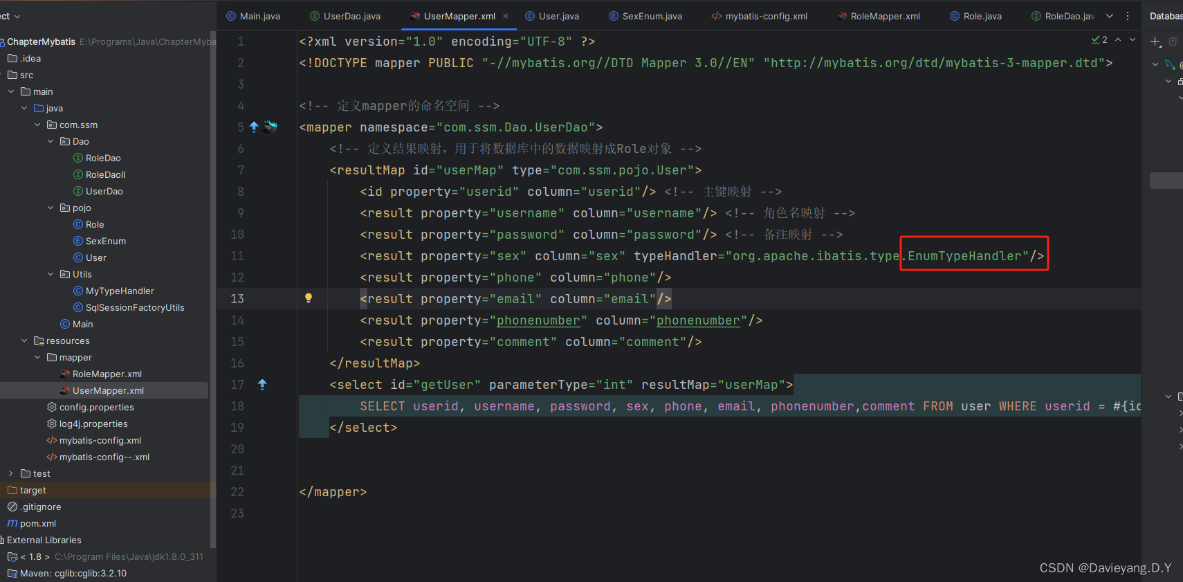Close the UserMapper.xml tab
The width and height of the screenshot is (1183, 582).
(x=506, y=16)
